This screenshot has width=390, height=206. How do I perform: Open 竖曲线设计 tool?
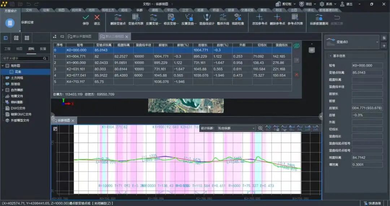(x=207, y=17)
